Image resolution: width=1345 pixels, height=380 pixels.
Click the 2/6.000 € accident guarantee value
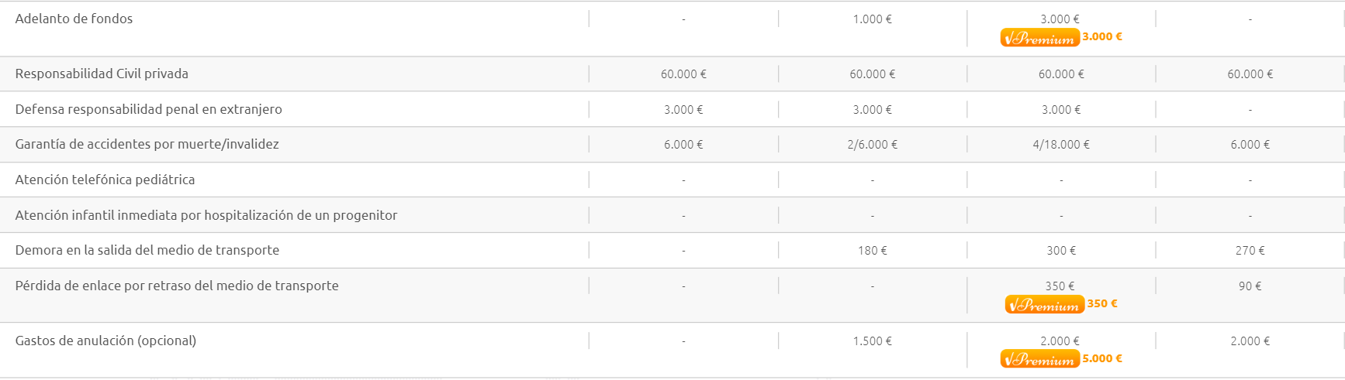pyautogui.click(x=873, y=145)
